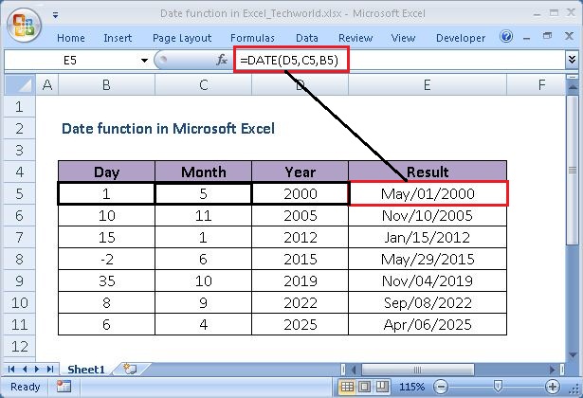583x398 pixels.
Task: Open the Office Button menu
Action: 24,25
